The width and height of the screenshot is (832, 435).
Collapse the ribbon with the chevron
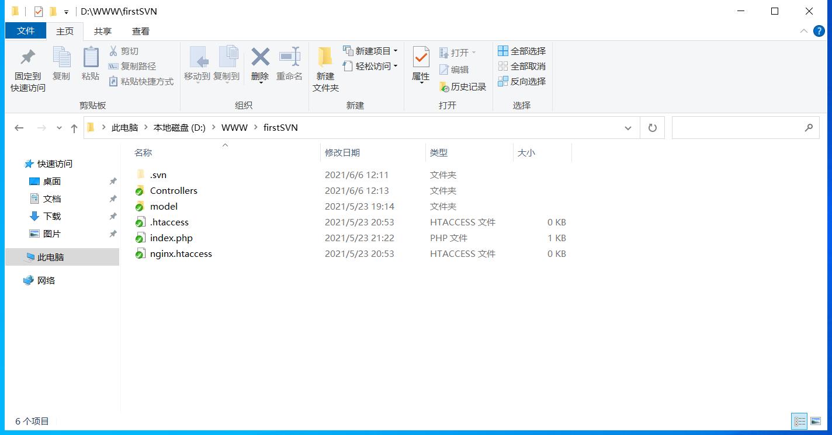(804, 31)
